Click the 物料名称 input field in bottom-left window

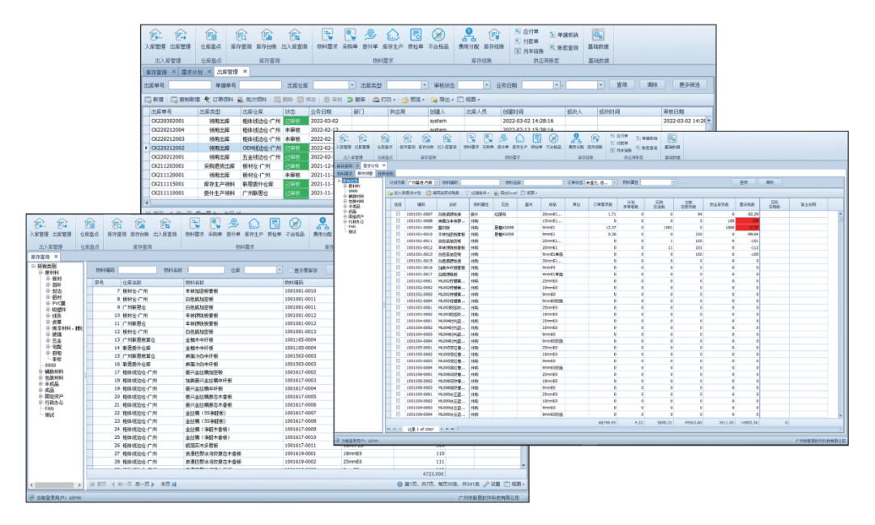pyautogui.click(x=205, y=270)
